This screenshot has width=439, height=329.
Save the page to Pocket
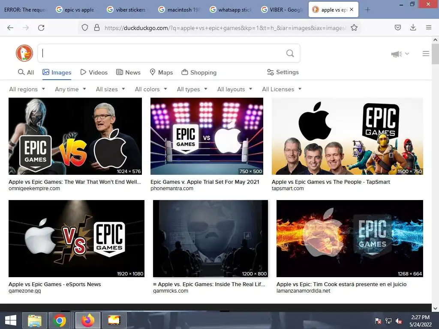(397, 27)
